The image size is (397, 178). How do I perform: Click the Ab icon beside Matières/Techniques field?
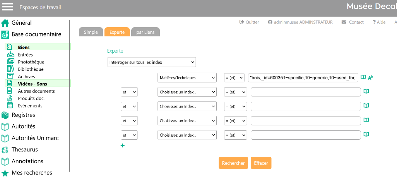[x=370, y=78]
